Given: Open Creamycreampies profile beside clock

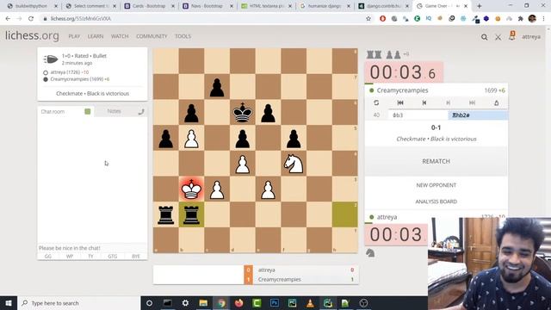Looking at the screenshot, I should pos(402,90).
